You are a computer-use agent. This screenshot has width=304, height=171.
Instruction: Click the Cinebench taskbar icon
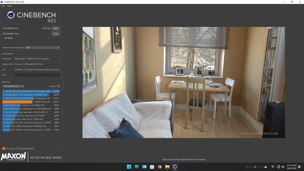175,167
